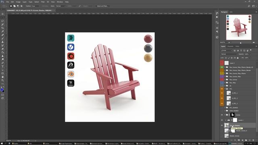258x145 pixels.
Task: Click the Feather input field
Action: 35,6
